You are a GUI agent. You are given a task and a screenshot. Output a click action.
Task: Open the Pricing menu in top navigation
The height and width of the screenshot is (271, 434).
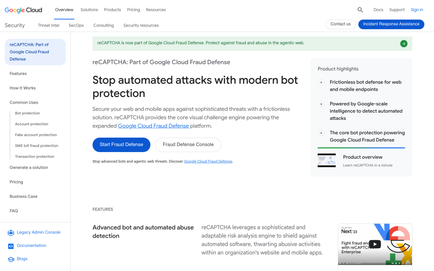click(134, 10)
